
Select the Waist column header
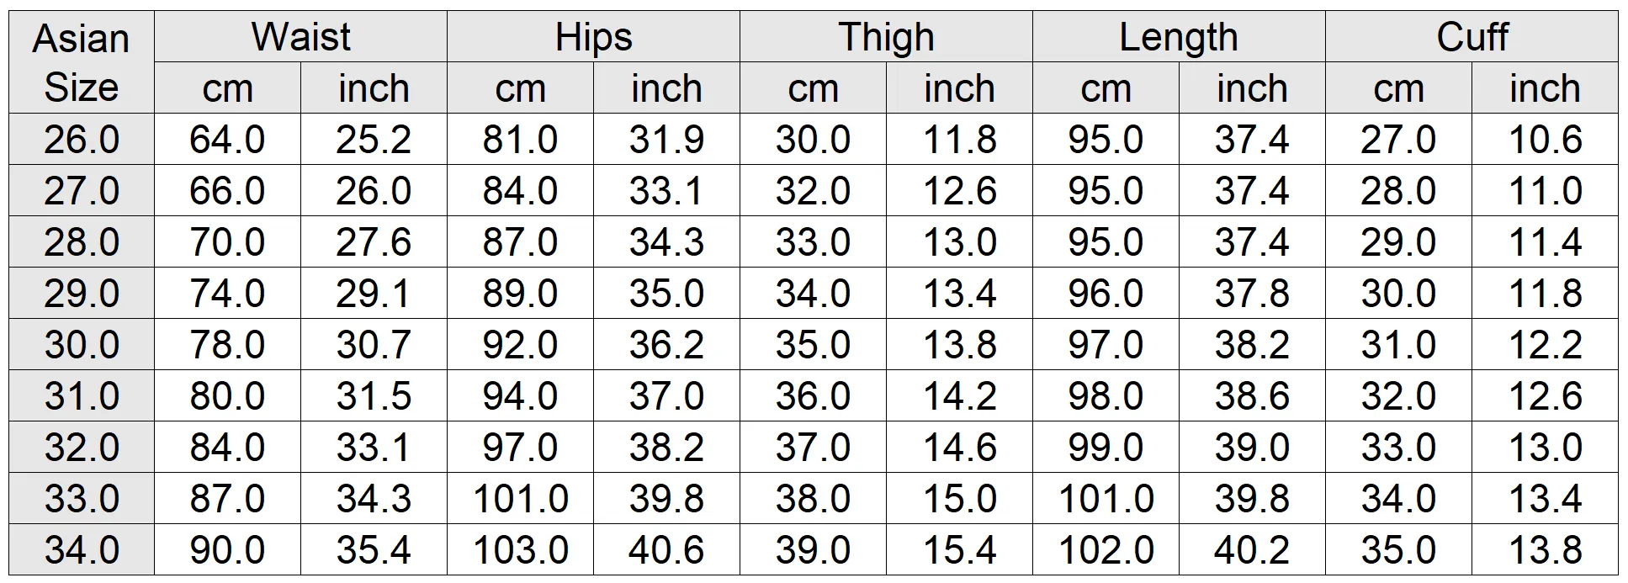(x=300, y=37)
